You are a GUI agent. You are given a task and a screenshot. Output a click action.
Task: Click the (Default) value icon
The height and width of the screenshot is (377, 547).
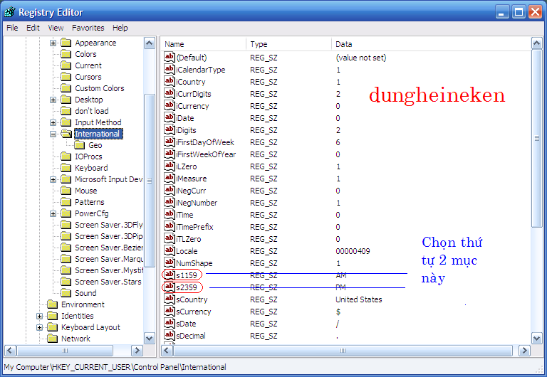pyautogui.click(x=170, y=57)
